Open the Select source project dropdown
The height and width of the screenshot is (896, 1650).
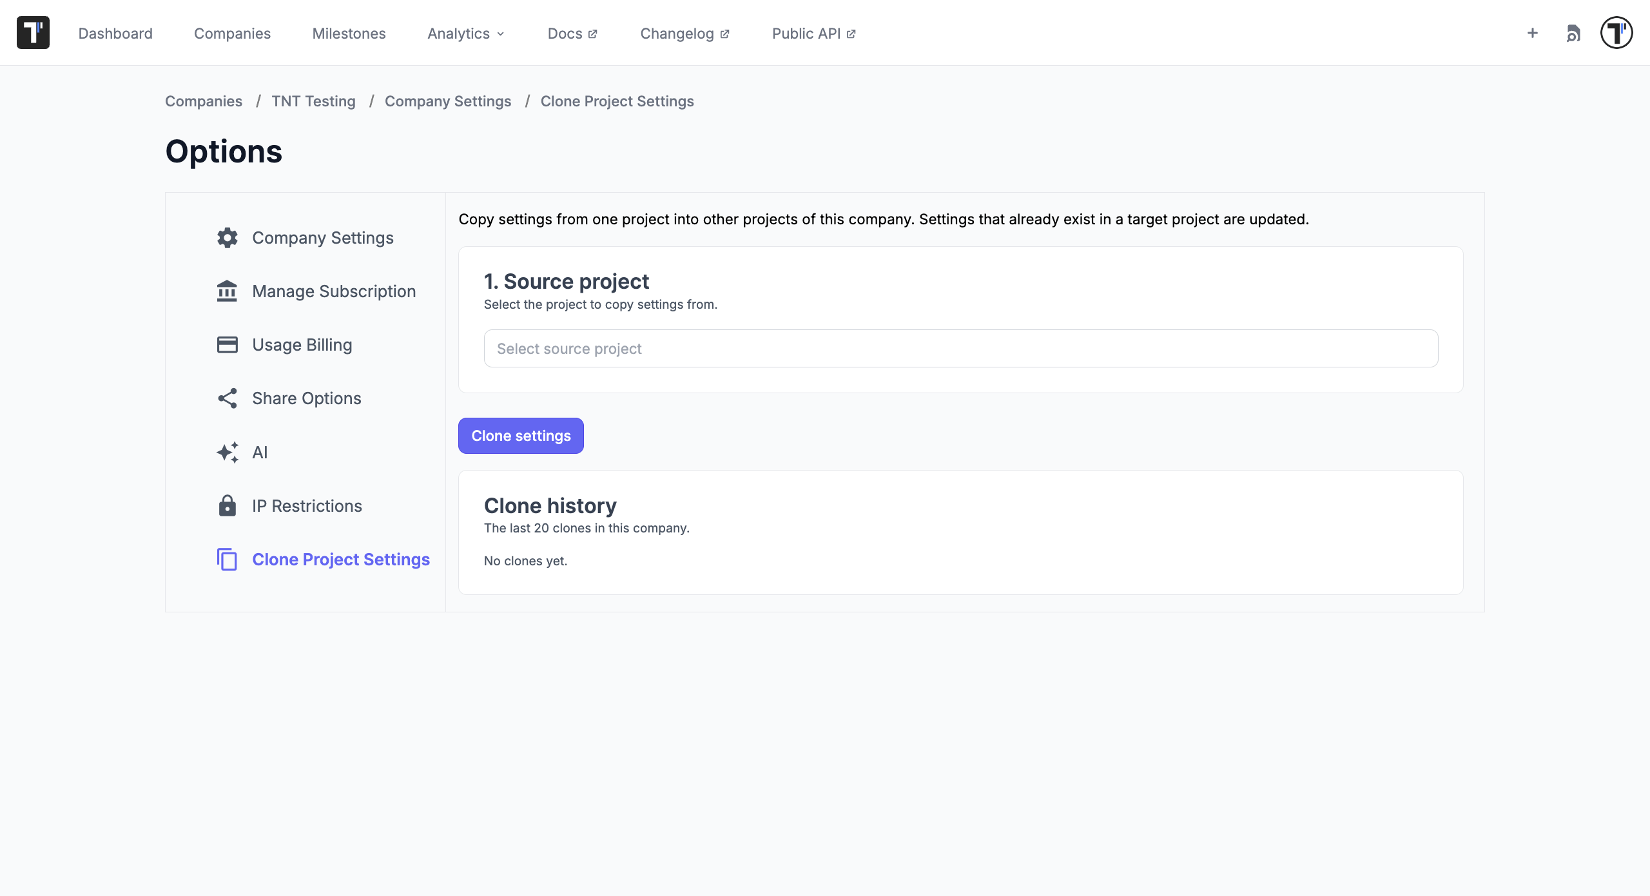point(960,349)
